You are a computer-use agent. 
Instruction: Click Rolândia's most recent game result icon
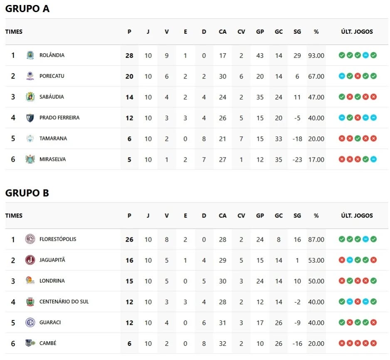click(x=373, y=55)
